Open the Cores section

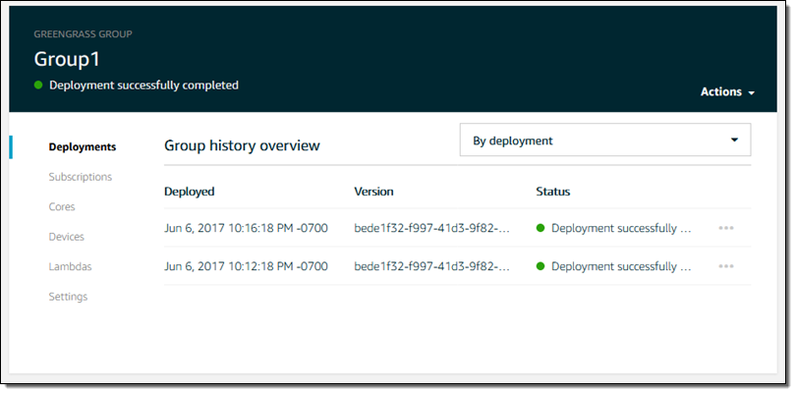point(62,206)
